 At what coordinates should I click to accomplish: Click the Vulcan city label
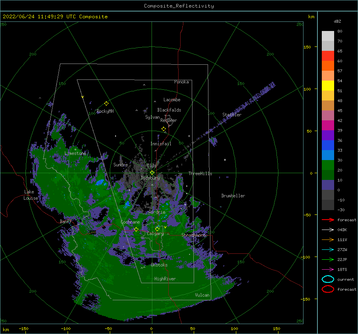[x=202, y=295]
